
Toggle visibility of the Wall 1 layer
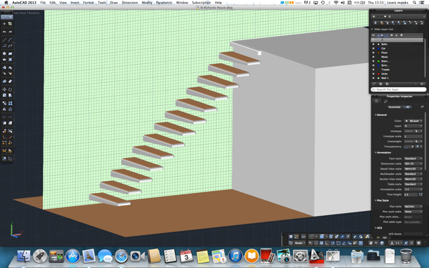point(374,78)
